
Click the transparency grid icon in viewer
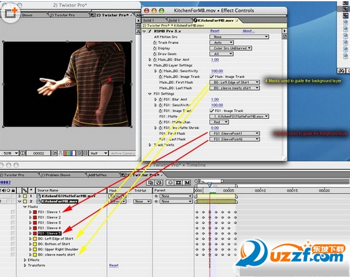(x=85, y=153)
